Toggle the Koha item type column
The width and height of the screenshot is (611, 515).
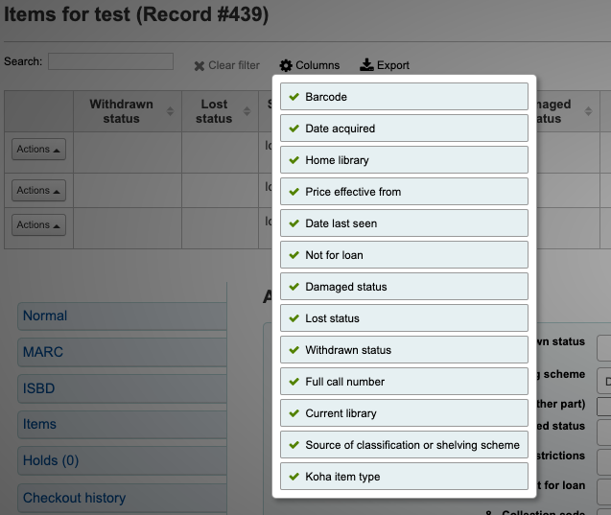[404, 477]
